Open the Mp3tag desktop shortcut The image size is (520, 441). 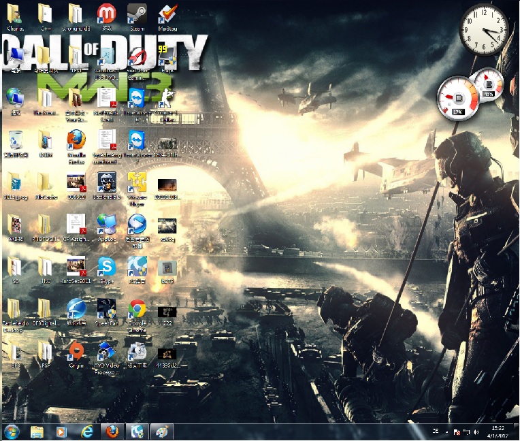tap(167, 17)
